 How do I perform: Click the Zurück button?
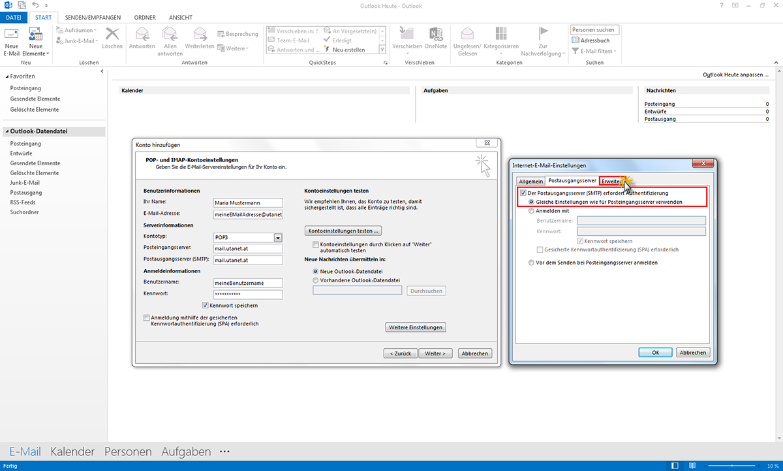tap(400, 353)
